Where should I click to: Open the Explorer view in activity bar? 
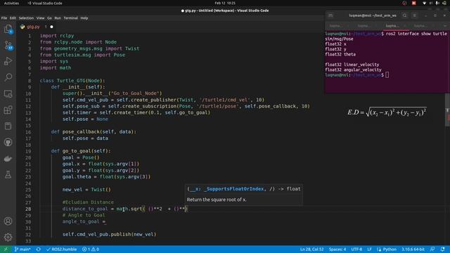(8, 29)
